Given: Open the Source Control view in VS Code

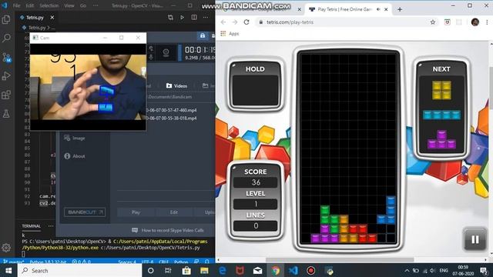Looking at the screenshot, I should (x=6, y=58).
